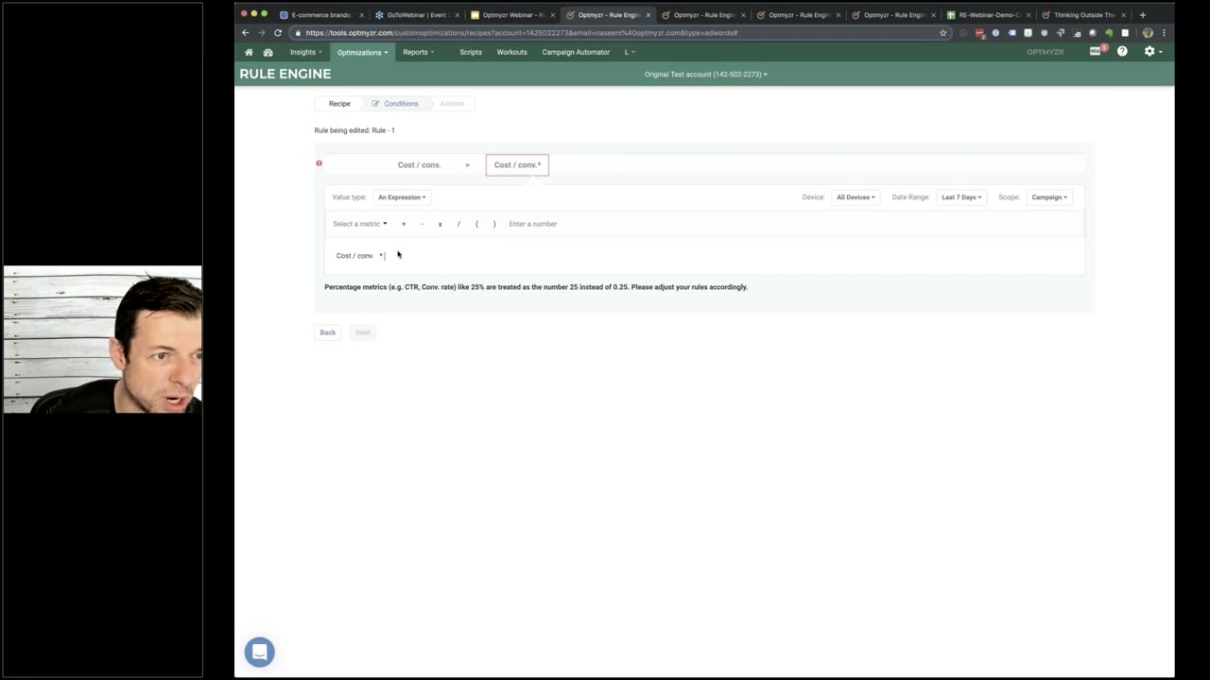Open the dashboard gauge icon
The width and height of the screenshot is (1210, 680).
(x=268, y=52)
